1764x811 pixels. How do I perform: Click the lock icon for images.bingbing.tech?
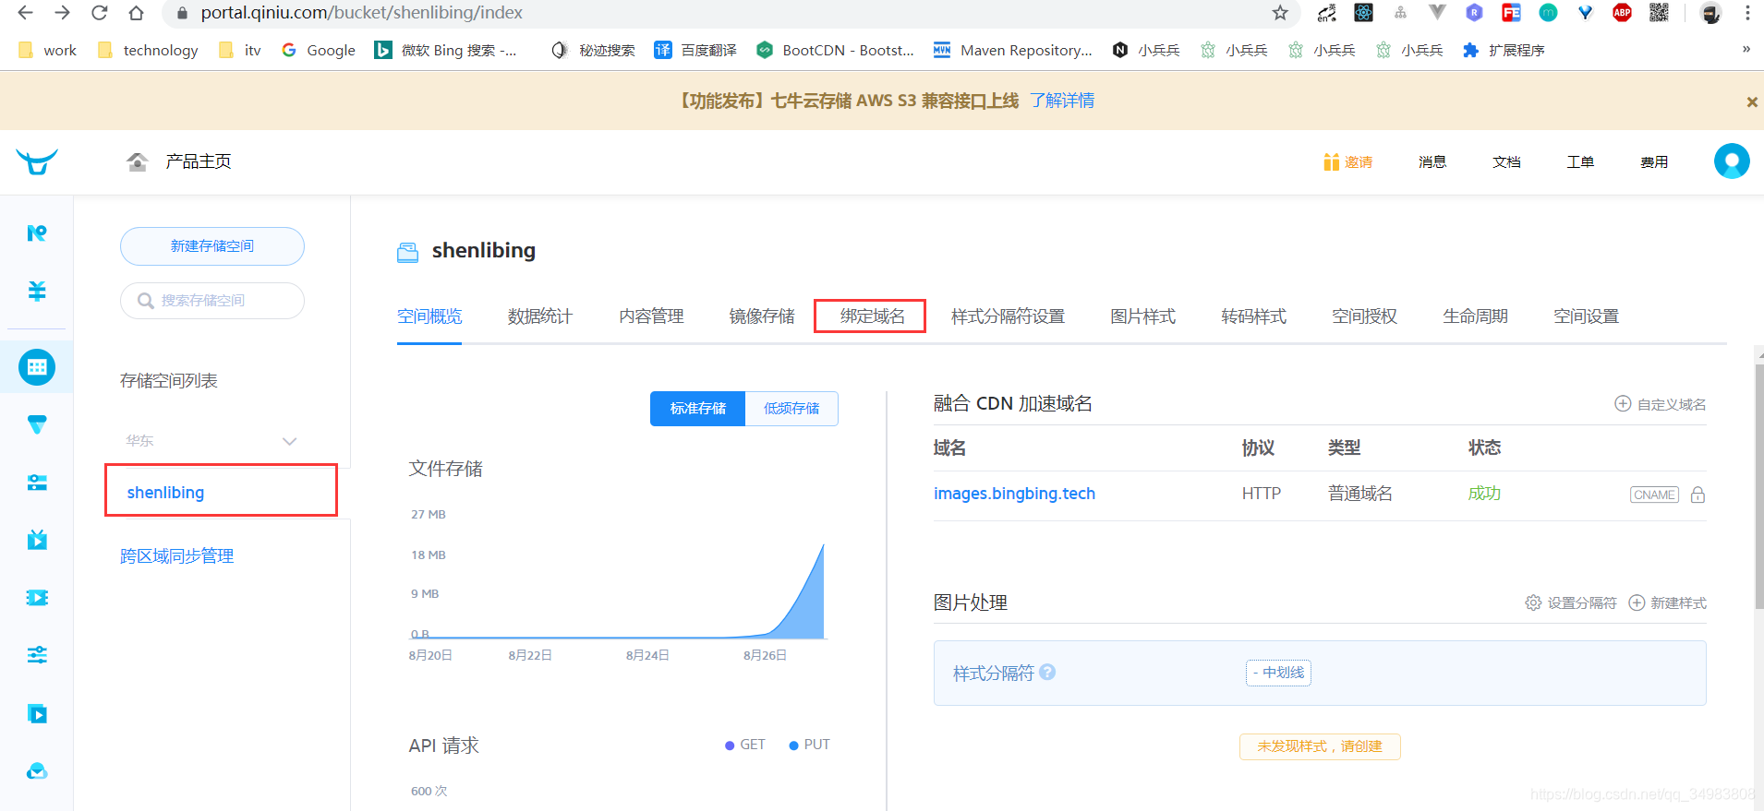click(x=1698, y=495)
